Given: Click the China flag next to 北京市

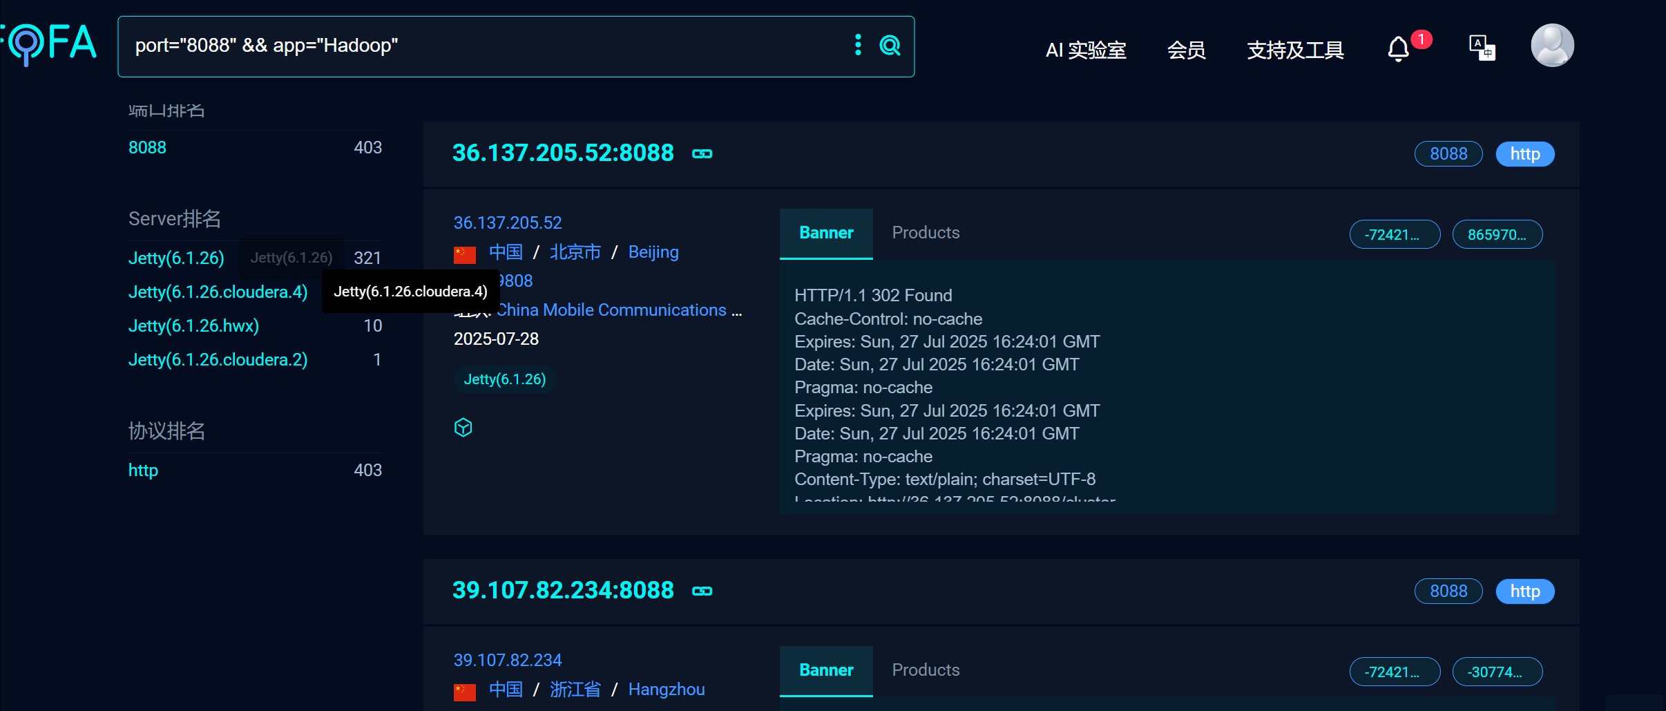Looking at the screenshot, I should click(x=465, y=254).
